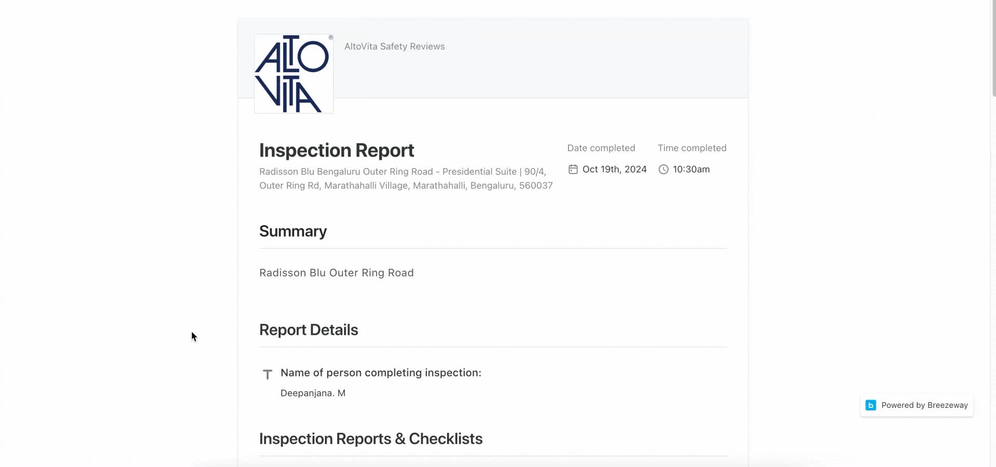Click the Report Details section heading
Viewport: 996px width, 467px height.
309,330
